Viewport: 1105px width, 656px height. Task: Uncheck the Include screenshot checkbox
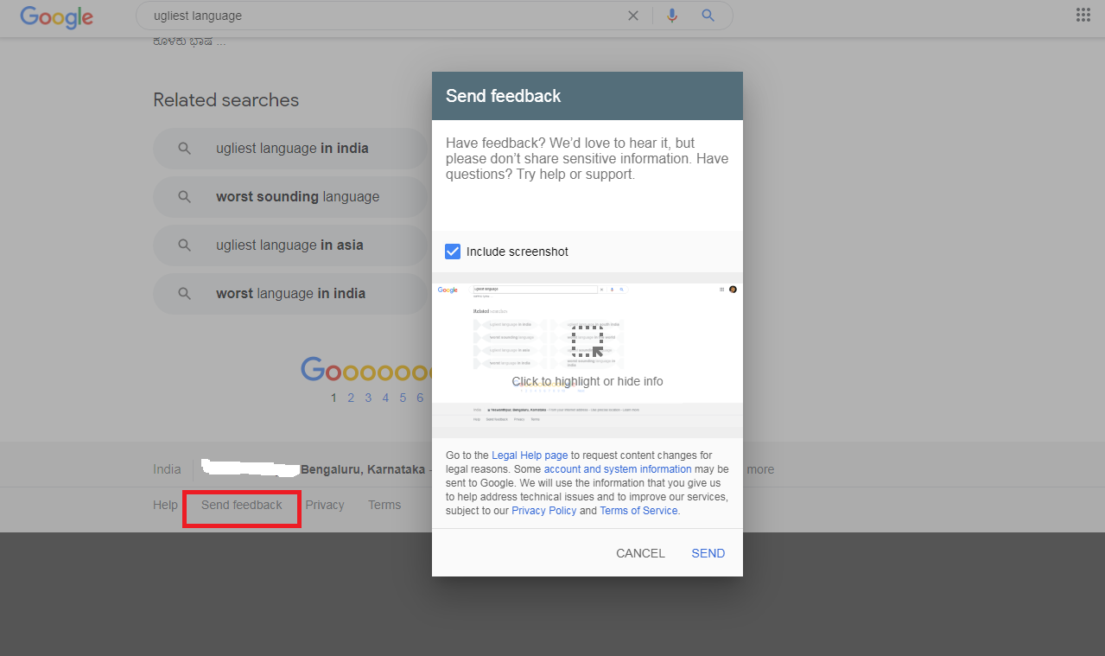[453, 252]
